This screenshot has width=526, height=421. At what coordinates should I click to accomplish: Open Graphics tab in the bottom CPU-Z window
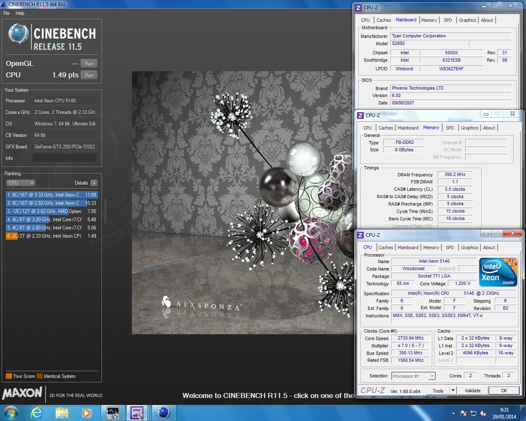(x=470, y=248)
